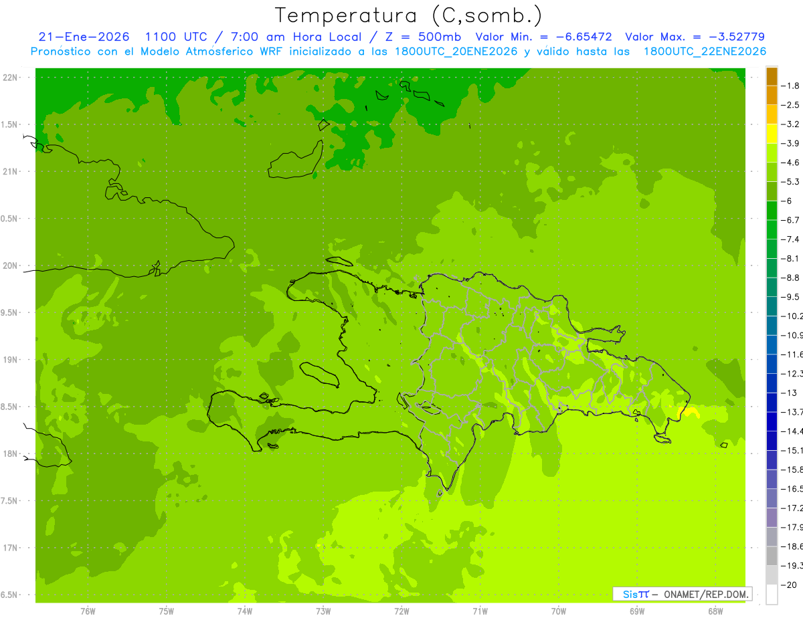Click the "75W" longitude label
Screen dimensions: 803x620
coord(167,611)
